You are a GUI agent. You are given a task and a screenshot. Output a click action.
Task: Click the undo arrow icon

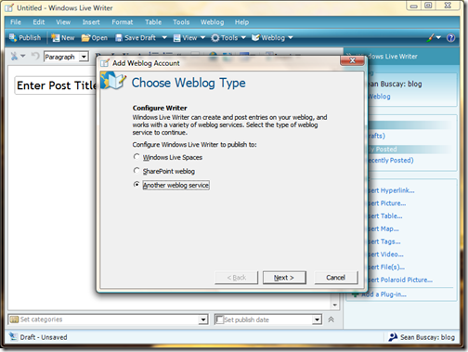[x=35, y=57]
